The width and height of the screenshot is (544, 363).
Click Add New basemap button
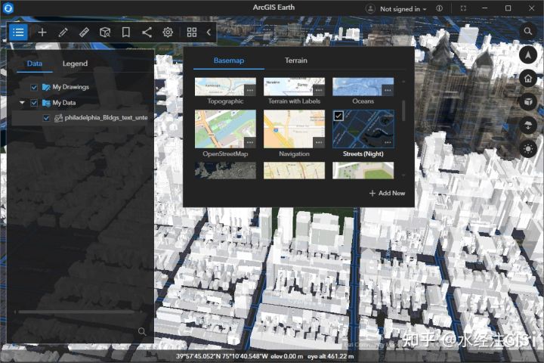pyautogui.click(x=387, y=193)
